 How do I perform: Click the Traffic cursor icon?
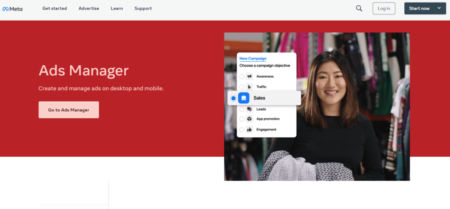pos(250,87)
